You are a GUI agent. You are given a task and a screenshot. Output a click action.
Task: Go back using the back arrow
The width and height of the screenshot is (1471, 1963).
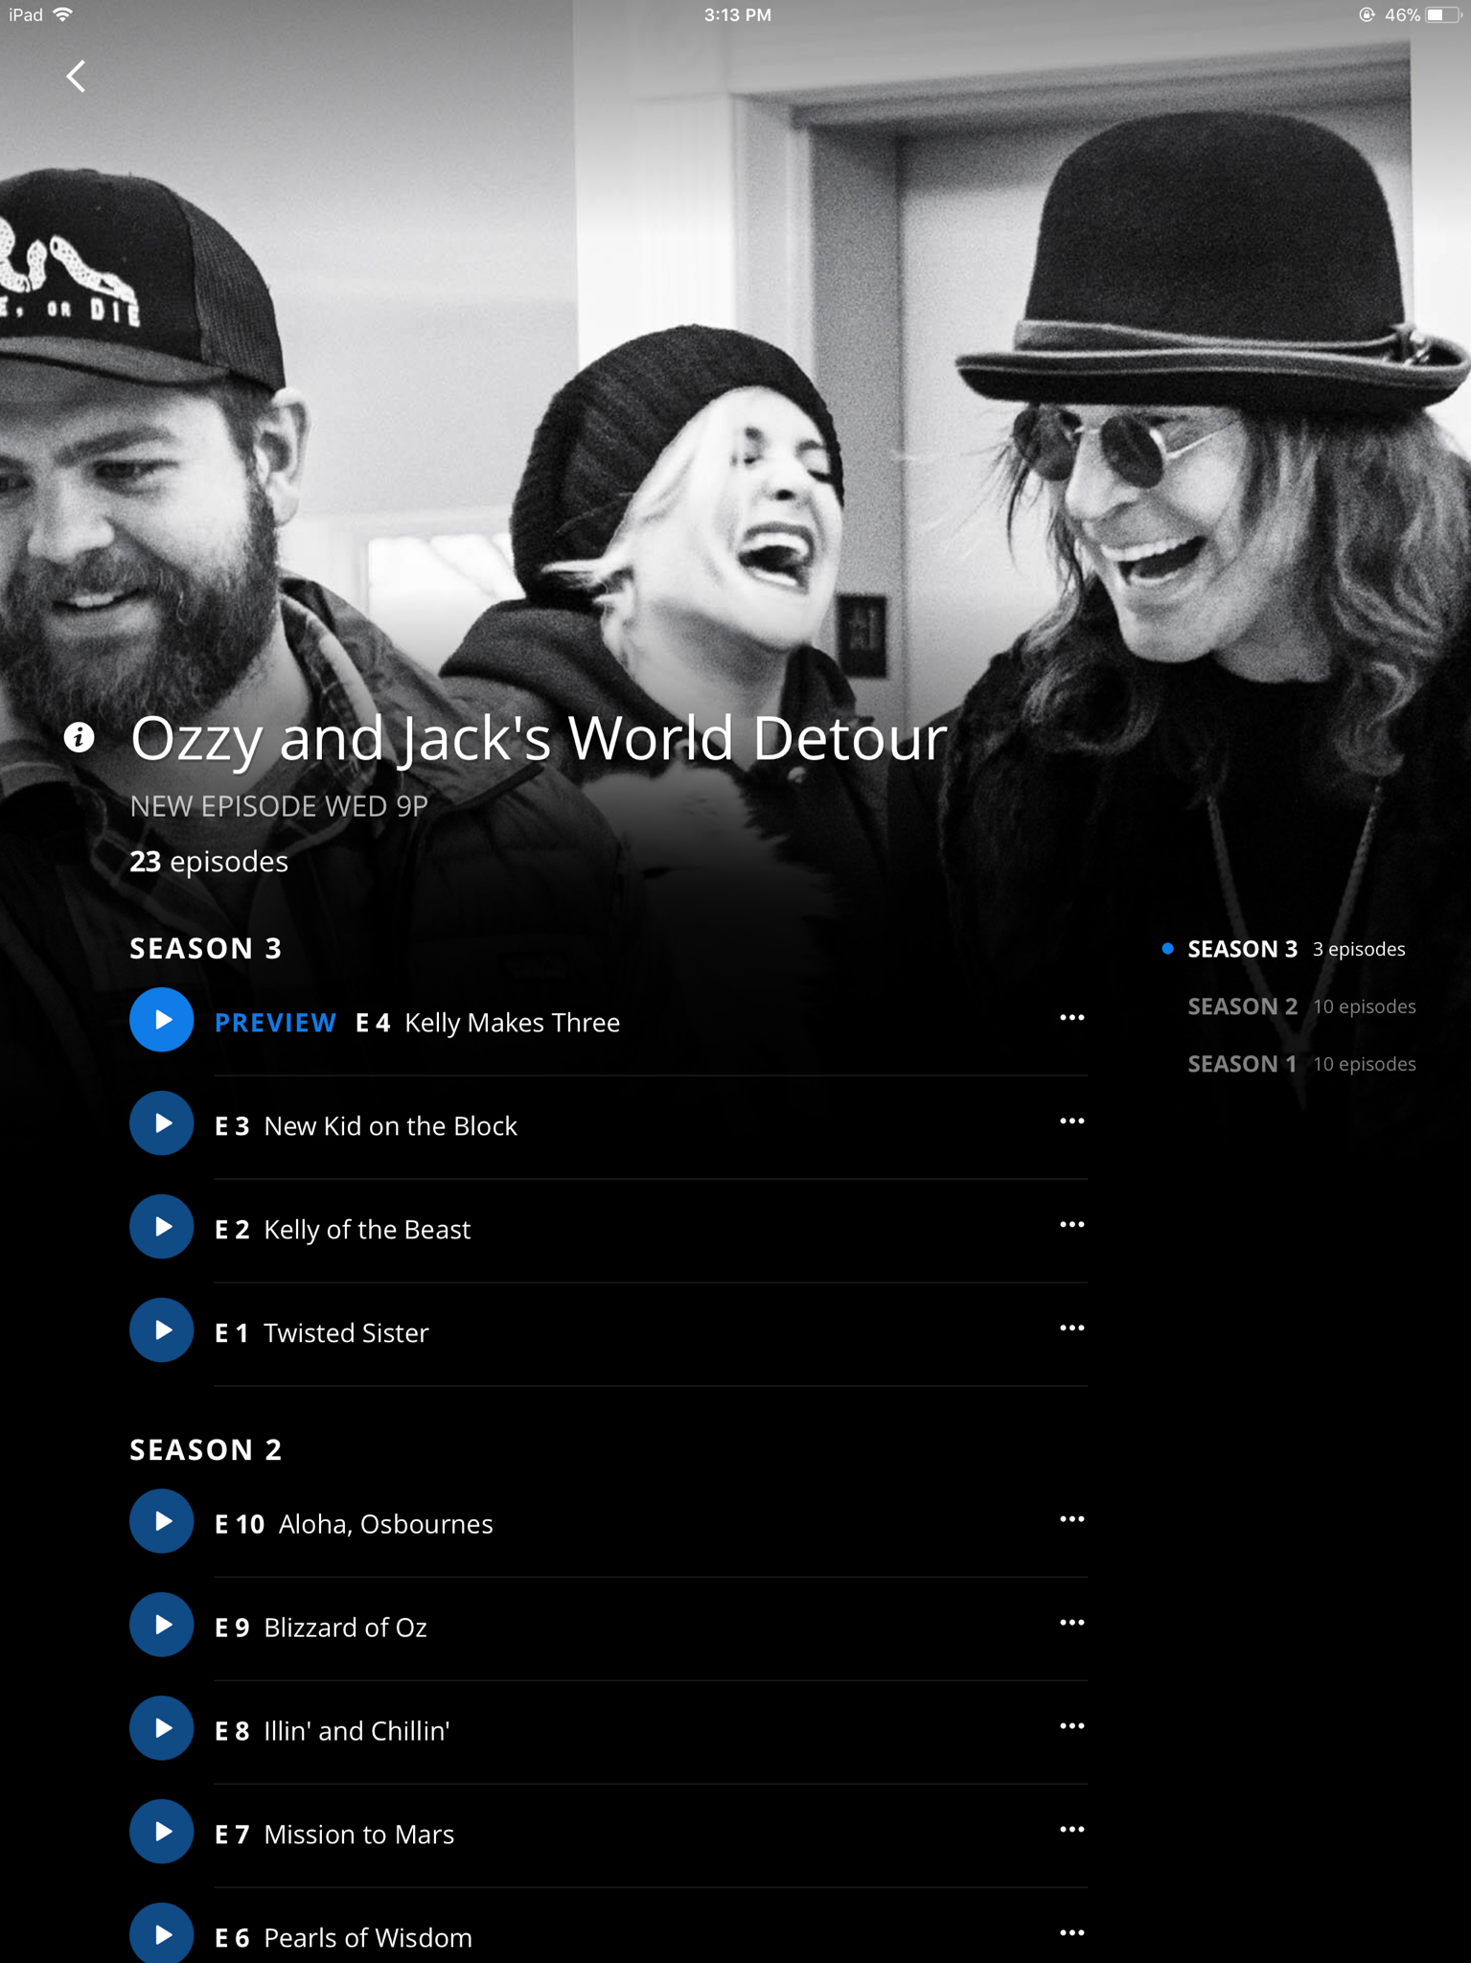pyautogui.click(x=76, y=76)
